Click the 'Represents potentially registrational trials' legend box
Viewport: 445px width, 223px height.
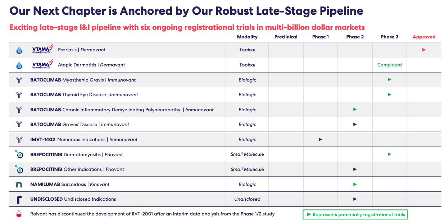[355, 215]
